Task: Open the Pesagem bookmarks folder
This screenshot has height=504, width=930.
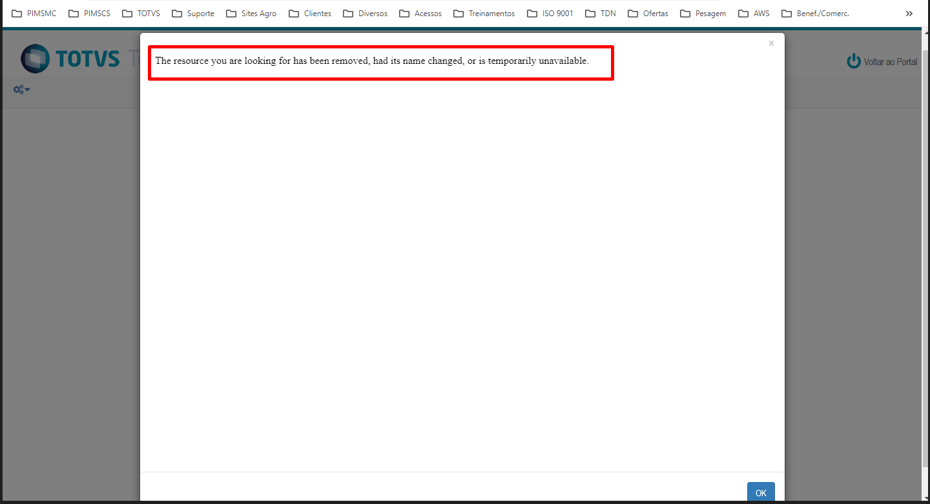Action: tap(703, 14)
